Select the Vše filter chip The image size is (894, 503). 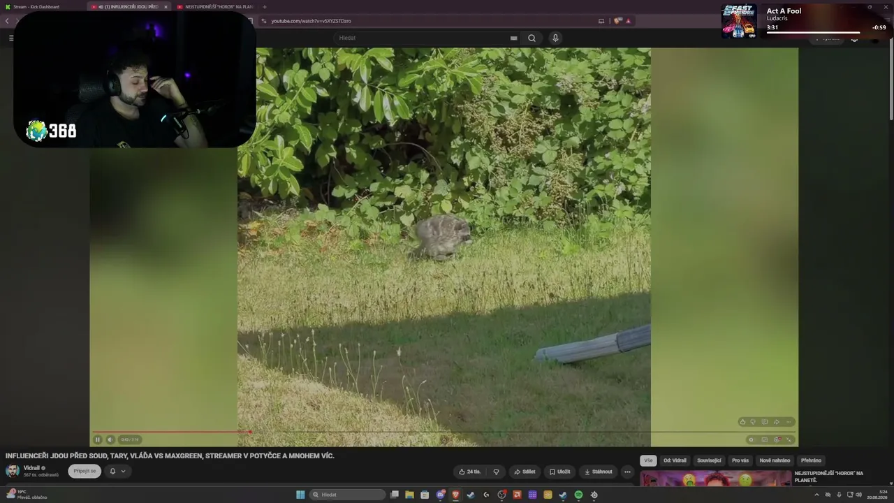coord(648,460)
